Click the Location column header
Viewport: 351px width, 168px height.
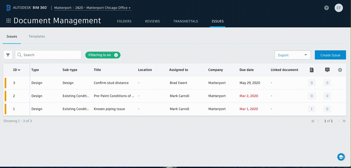click(145, 70)
